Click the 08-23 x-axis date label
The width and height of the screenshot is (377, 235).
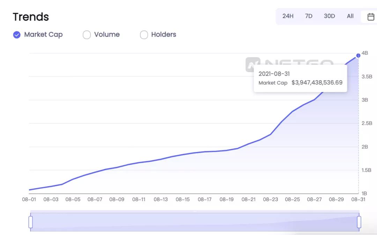point(270,199)
